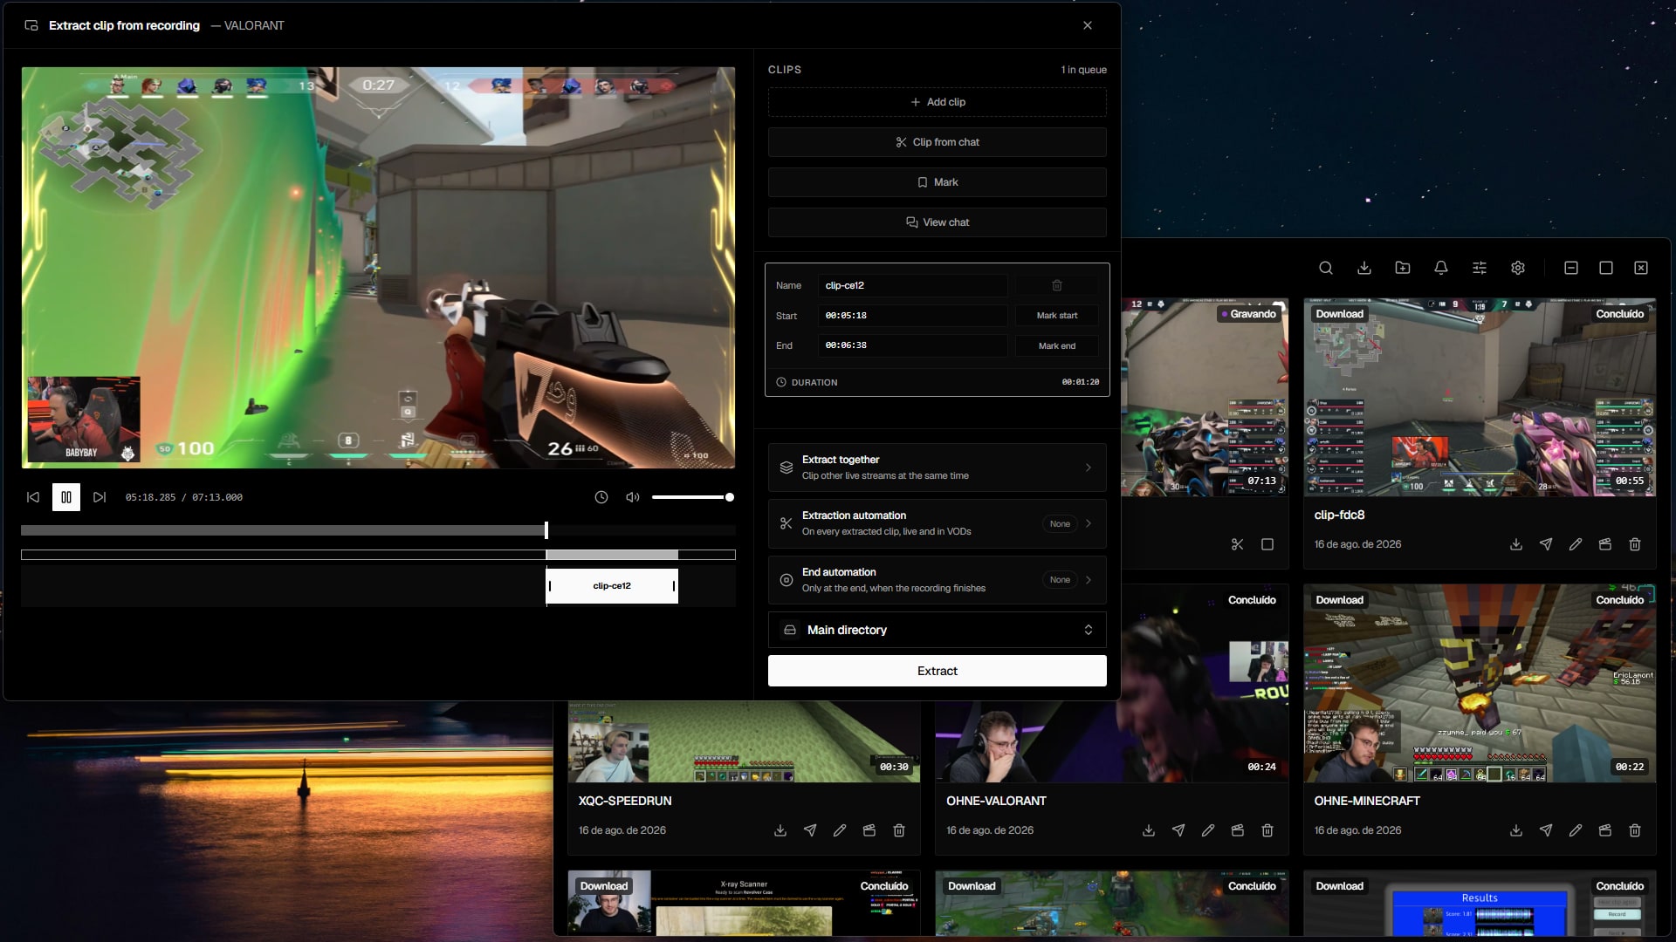Open the OHNE-MINECRAFT thumbnail
Image resolution: width=1676 pixels, height=942 pixels.
(x=1480, y=684)
